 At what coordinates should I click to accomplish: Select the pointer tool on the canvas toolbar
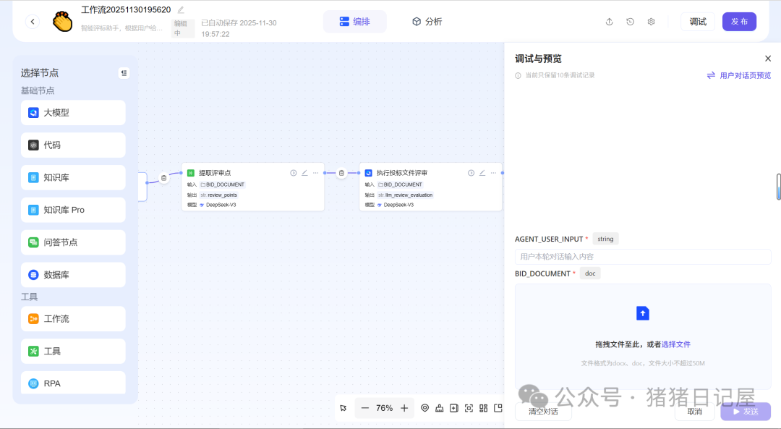point(343,407)
